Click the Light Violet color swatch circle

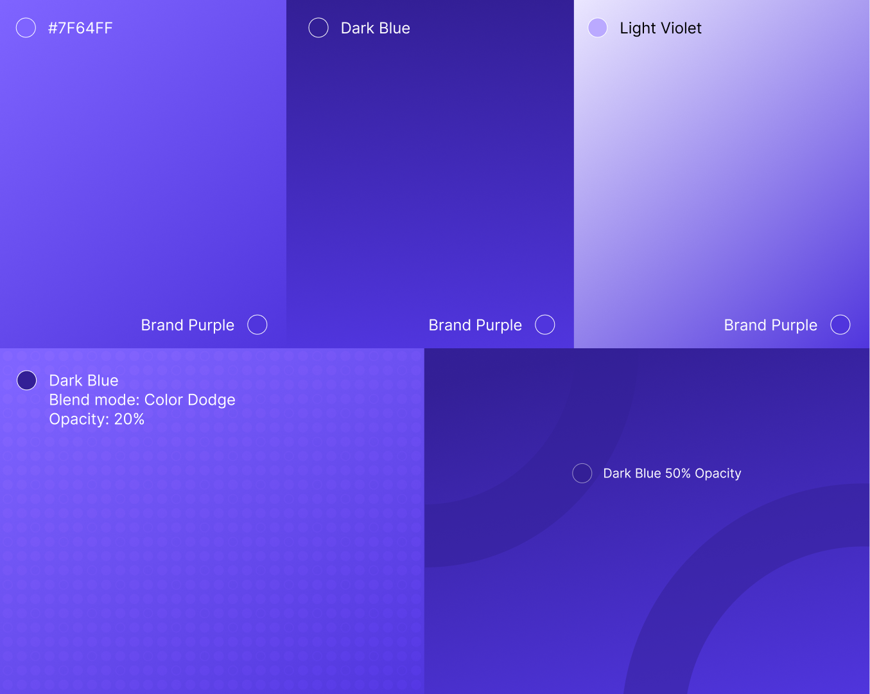click(598, 28)
